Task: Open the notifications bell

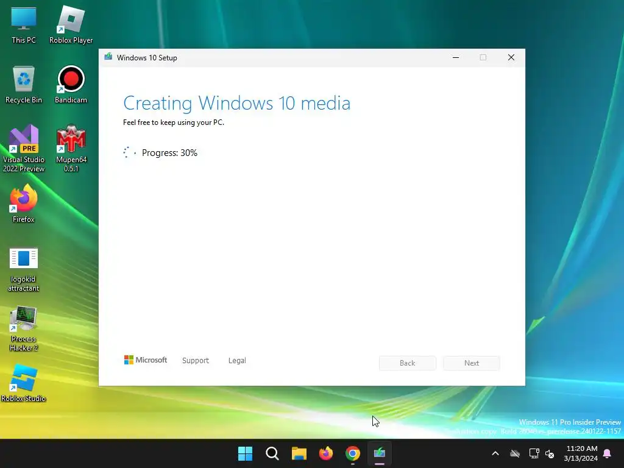Action: [x=608, y=453]
